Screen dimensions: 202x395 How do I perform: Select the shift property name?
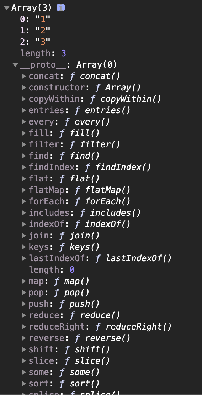[42, 349]
